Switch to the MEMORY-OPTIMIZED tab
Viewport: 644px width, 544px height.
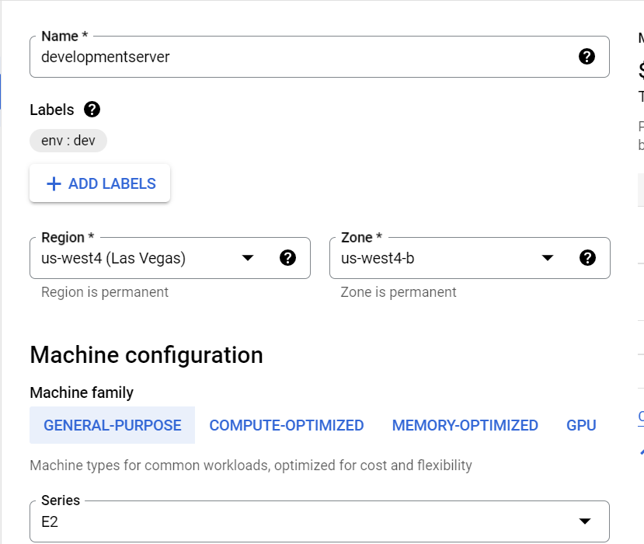click(465, 425)
